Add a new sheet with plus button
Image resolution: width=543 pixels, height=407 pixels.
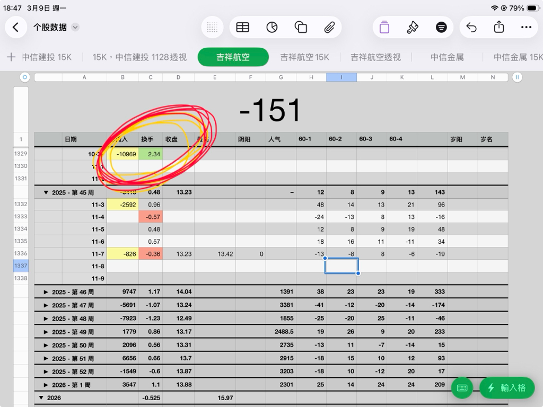[11, 57]
